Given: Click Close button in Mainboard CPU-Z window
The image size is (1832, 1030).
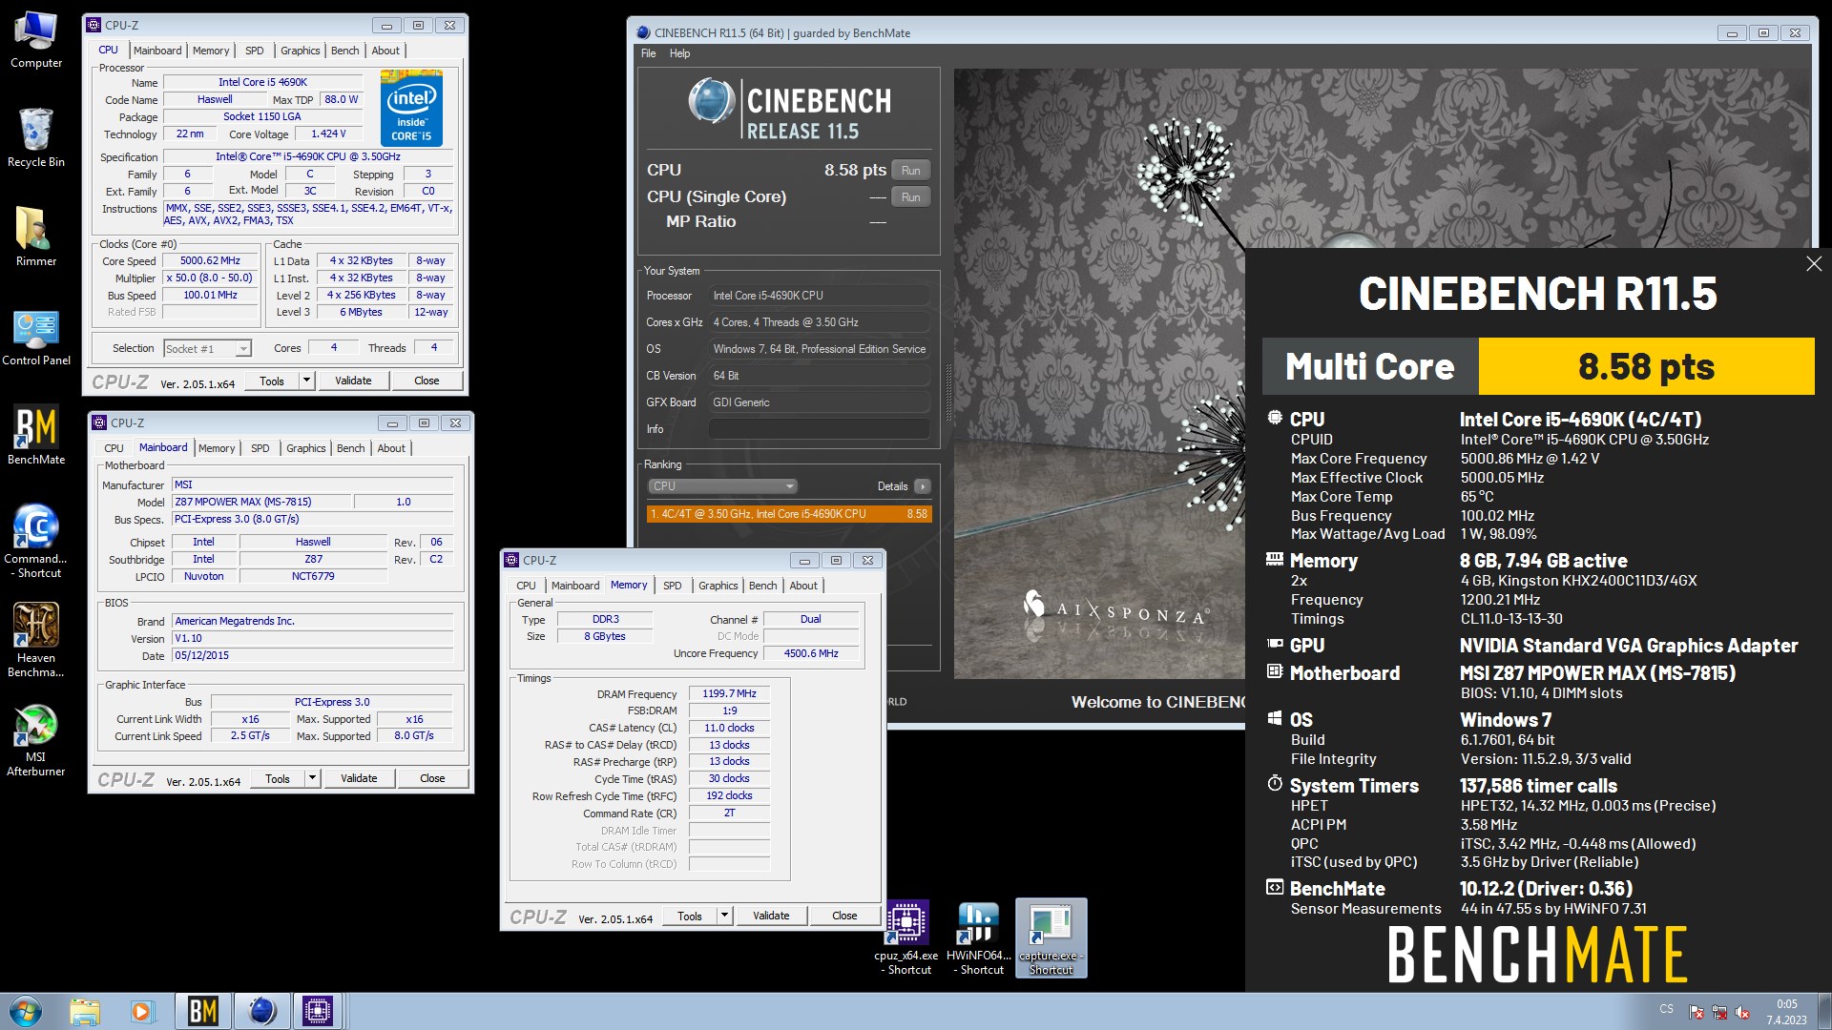Looking at the screenshot, I should pyautogui.click(x=432, y=778).
